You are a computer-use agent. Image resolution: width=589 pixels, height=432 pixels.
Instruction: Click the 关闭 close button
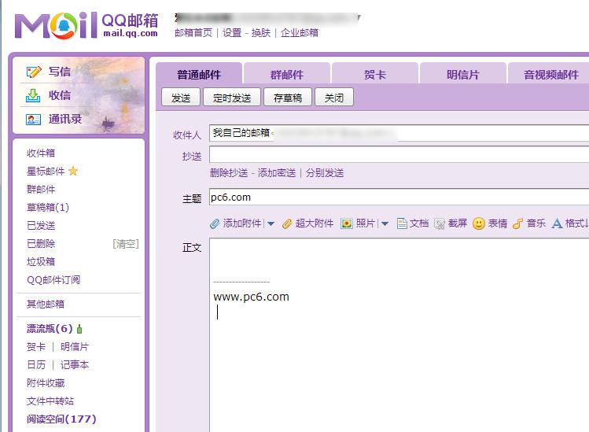(x=334, y=98)
